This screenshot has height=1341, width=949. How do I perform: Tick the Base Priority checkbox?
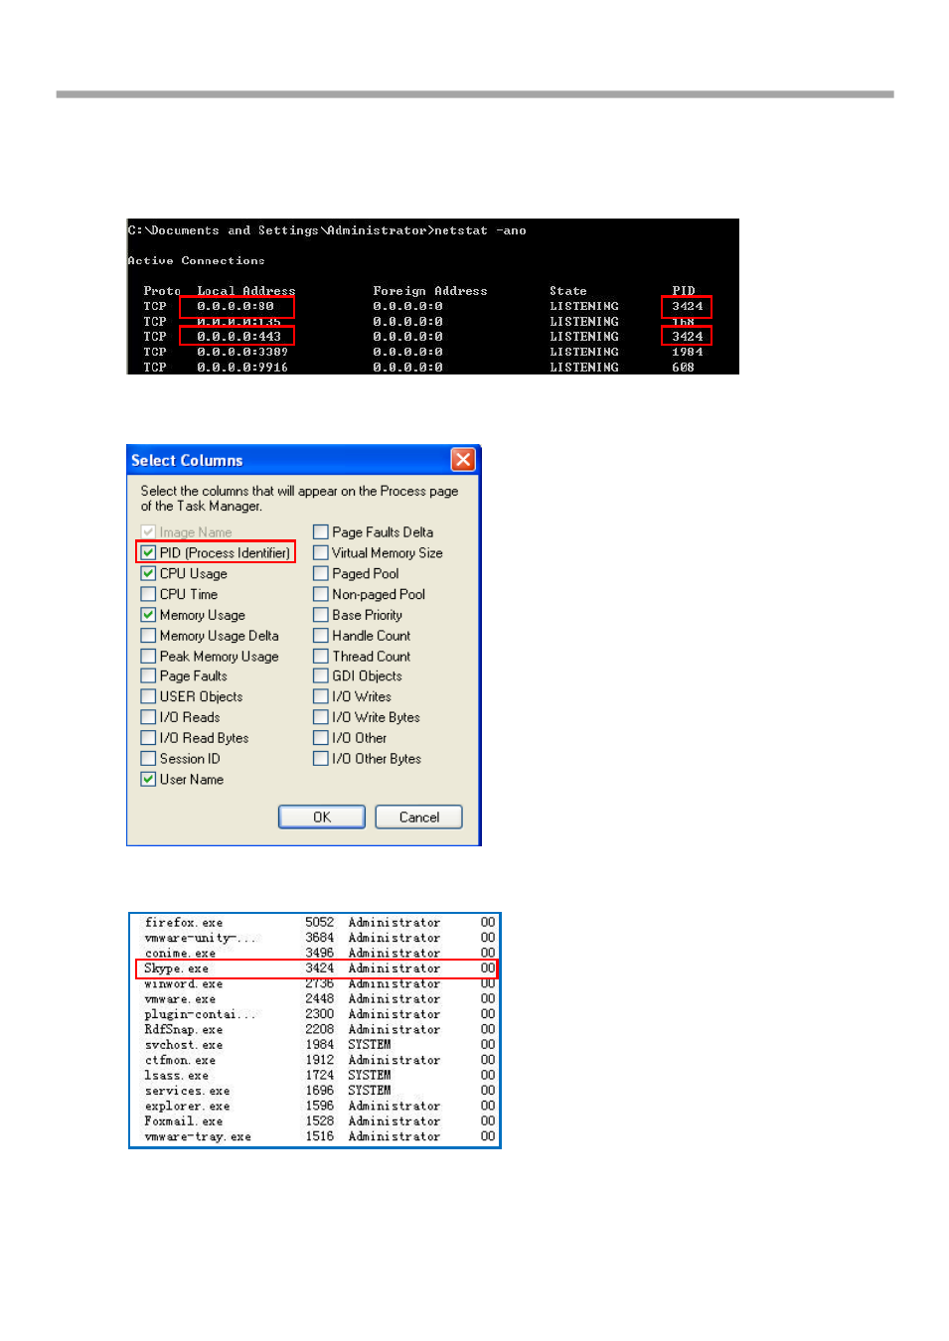click(x=321, y=615)
